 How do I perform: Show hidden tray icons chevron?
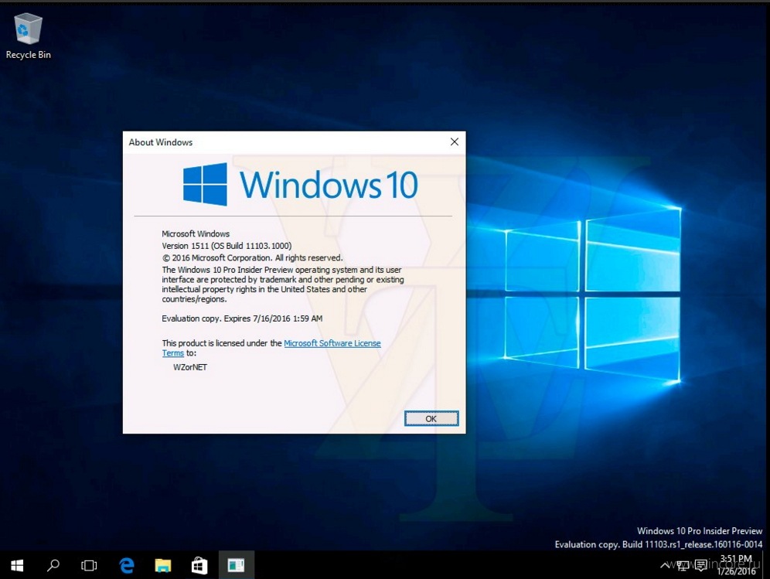(x=665, y=566)
